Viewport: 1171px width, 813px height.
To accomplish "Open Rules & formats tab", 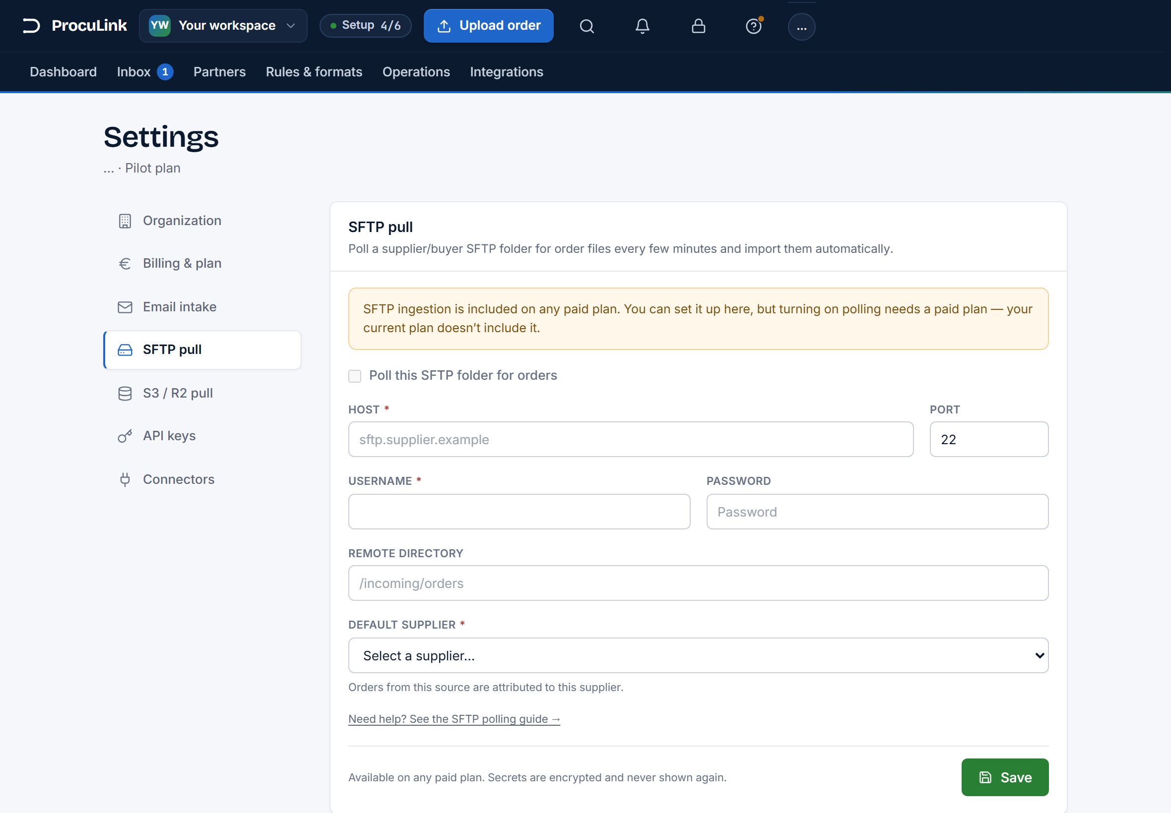I will click(x=314, y=72).
